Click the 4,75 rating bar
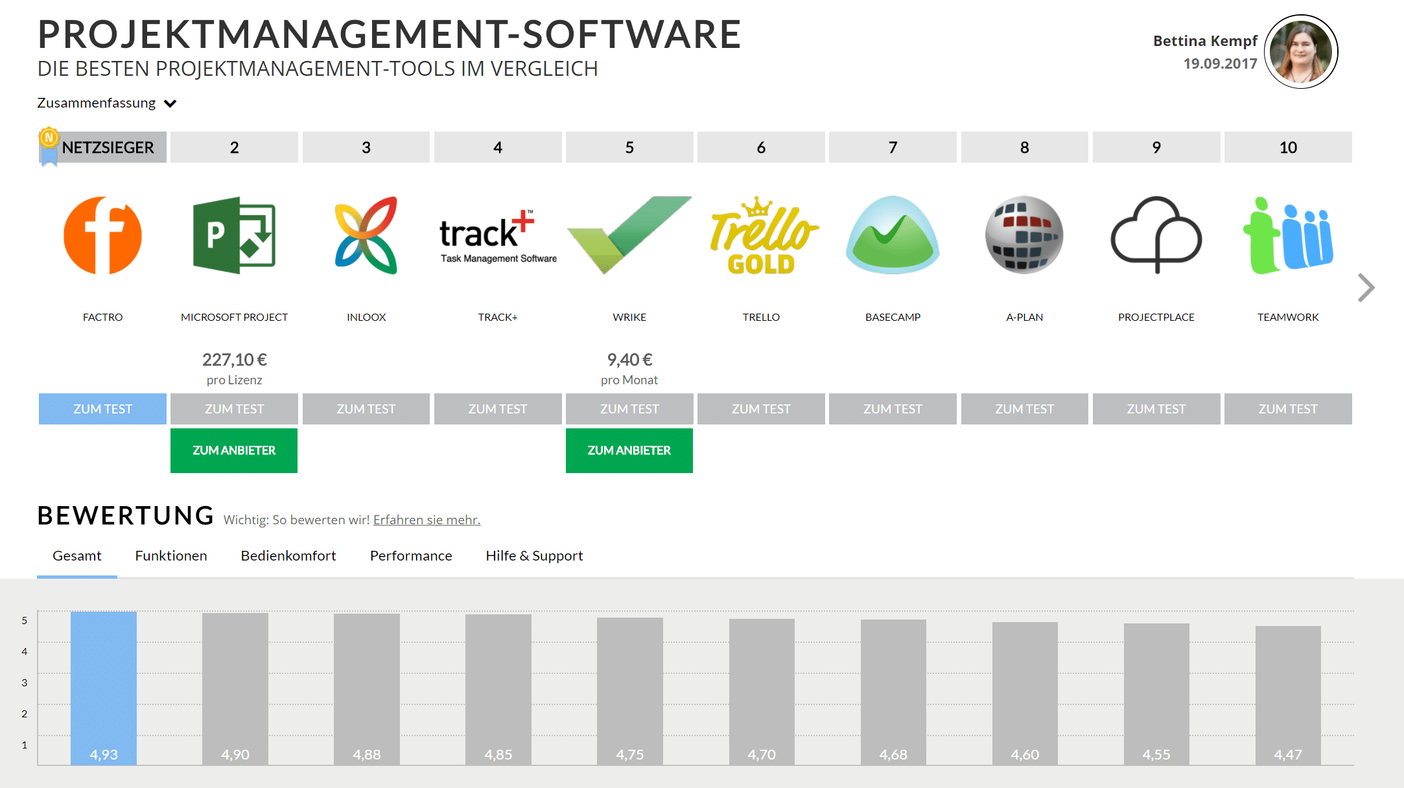This screenshot has width=1404, height=788. coord(630,691)
